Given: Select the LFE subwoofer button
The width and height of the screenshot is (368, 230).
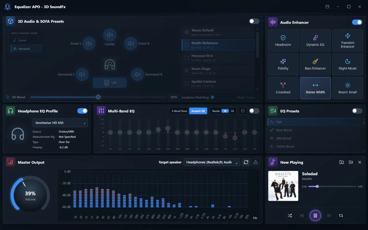Looking at the screenshot, I should pos(110,83).
